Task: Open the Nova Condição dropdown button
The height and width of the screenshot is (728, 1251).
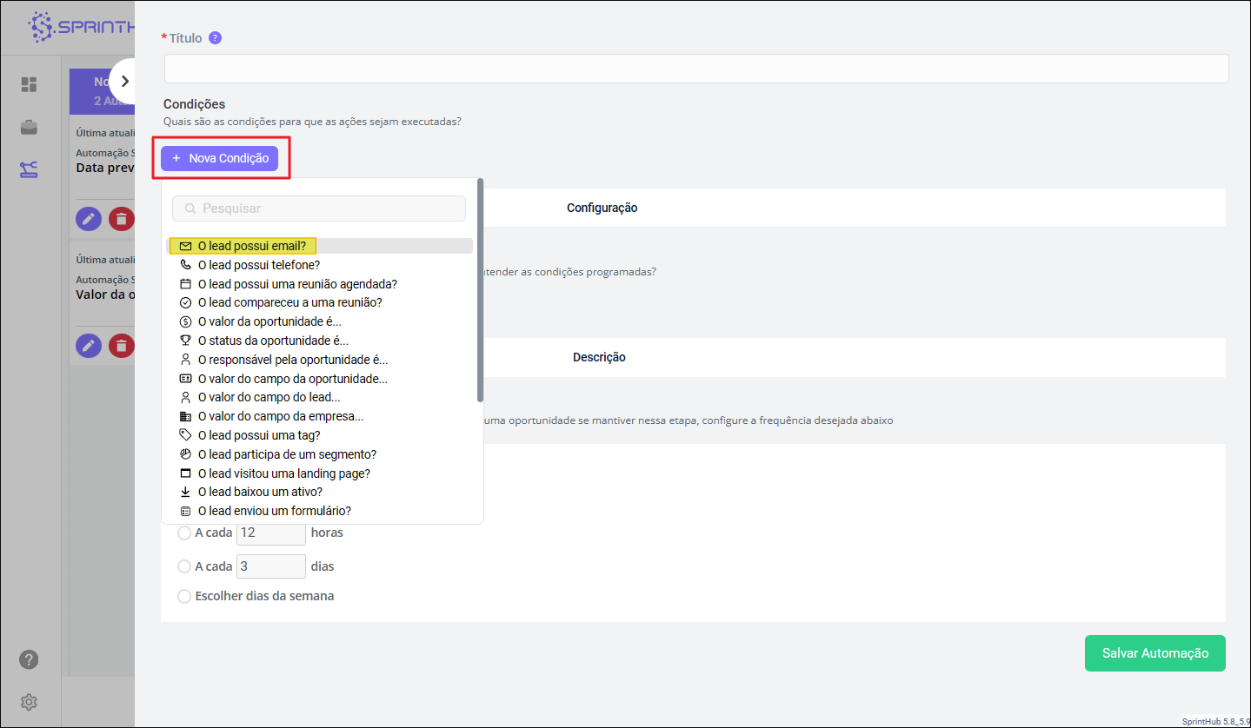Action: (220, 158)
